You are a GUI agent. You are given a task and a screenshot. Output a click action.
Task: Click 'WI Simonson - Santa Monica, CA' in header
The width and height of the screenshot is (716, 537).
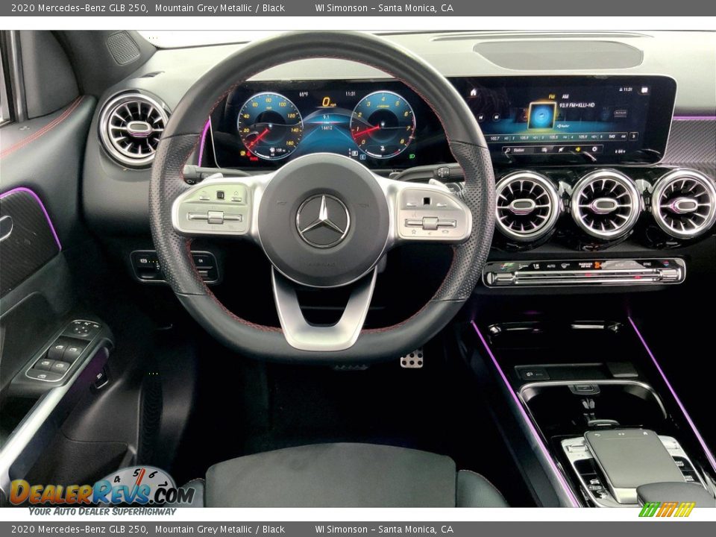click(x=384, y=7)
